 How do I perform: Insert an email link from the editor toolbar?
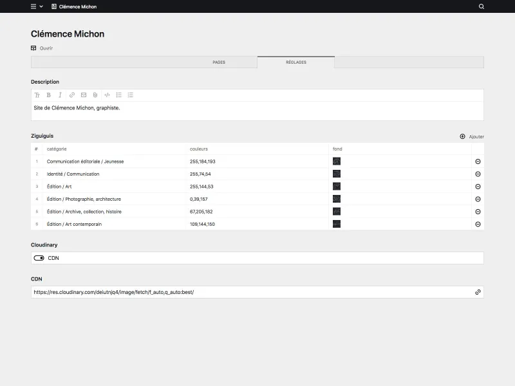point(83,95)
